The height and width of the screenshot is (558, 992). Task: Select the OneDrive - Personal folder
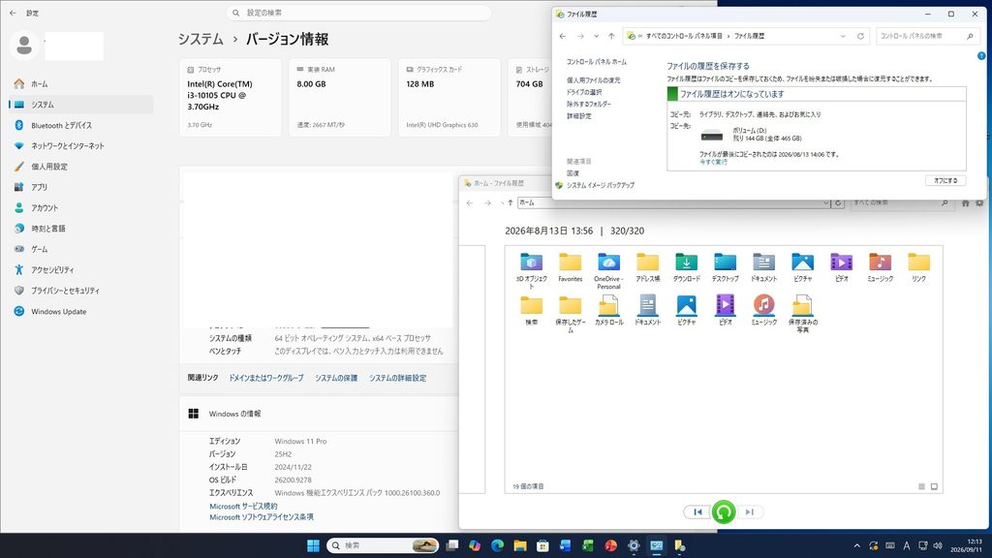[x=608, y=271]
